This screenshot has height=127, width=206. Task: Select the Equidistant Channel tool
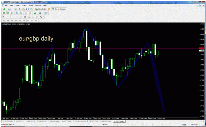[x=25, y=17]
